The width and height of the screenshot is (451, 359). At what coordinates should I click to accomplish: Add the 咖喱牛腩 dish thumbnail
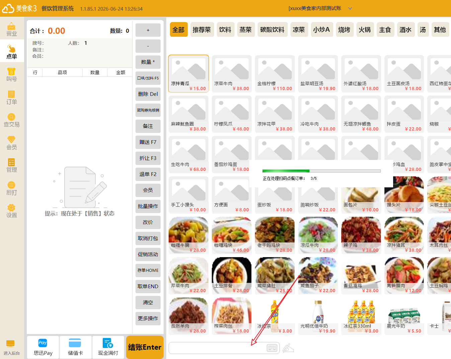click(188, 235)
